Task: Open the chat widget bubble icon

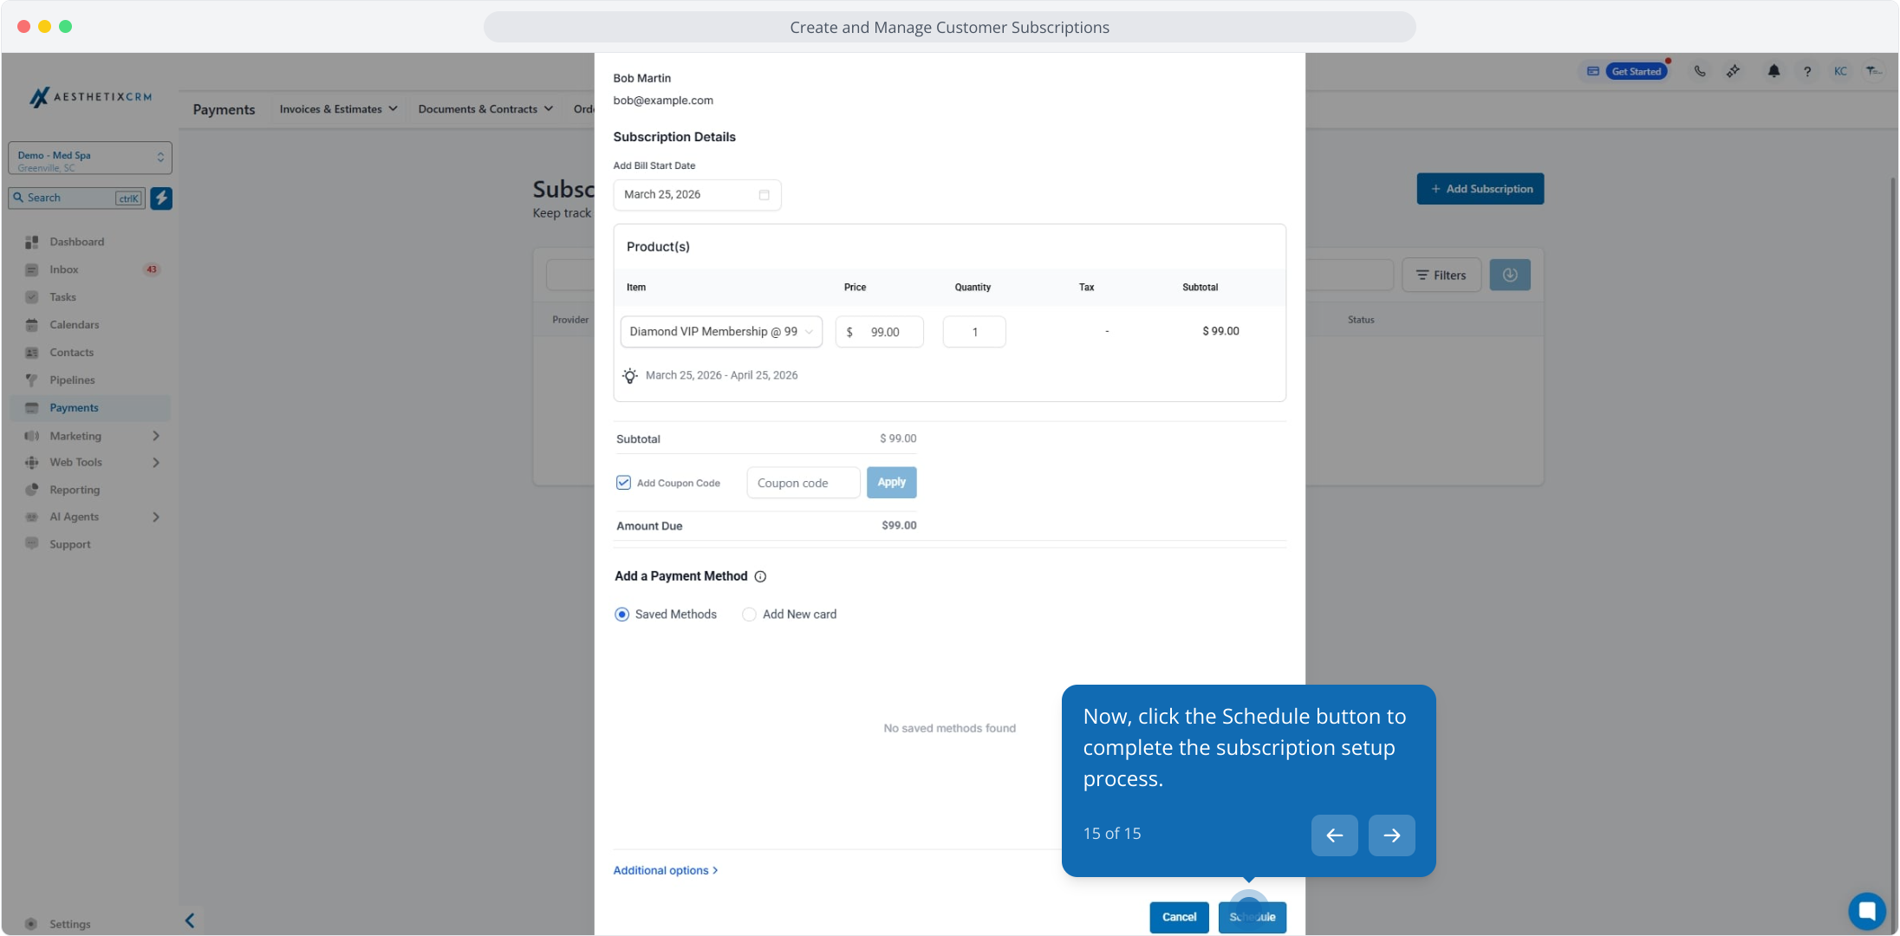Action: pyautogui.click(x=1866, y=911)
